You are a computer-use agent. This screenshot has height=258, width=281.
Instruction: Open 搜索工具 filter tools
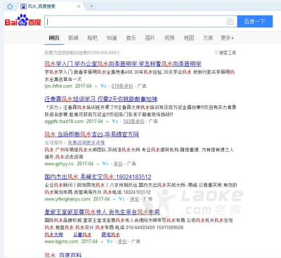tap(226, 53)
